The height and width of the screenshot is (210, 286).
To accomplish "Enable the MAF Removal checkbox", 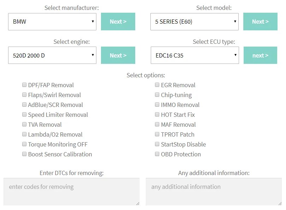I will pyautogui.click(x=157, y=124).
